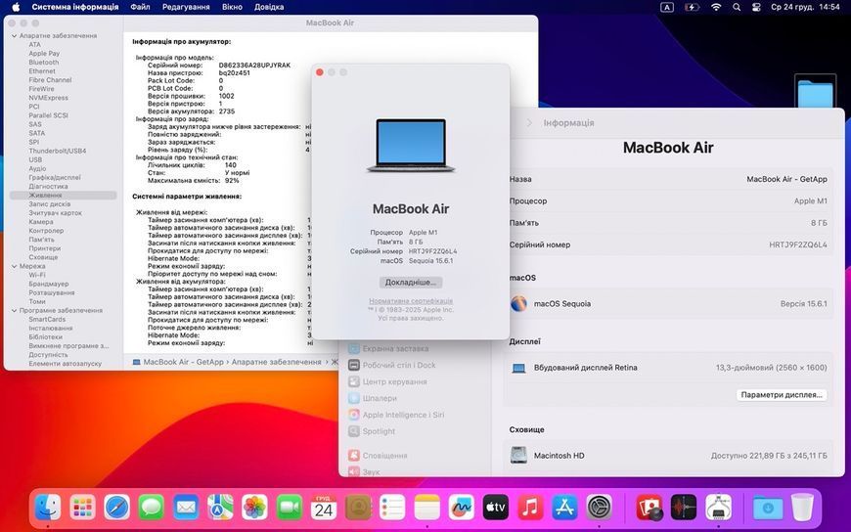Click forward chevron beside Інформація title
Viewport: 851px width, 532px height.
point(530,123)
